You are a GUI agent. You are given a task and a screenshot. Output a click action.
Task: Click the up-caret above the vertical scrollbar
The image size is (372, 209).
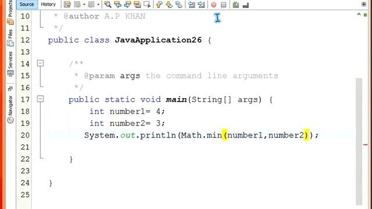point(359,15)
